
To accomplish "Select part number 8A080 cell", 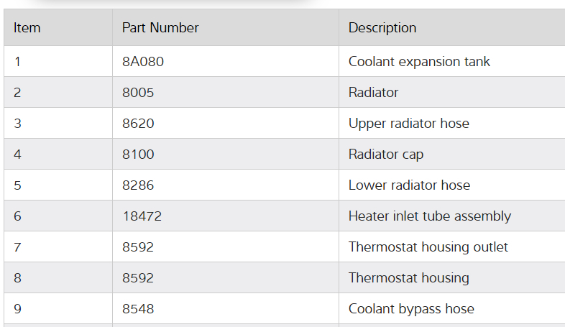I will tap(143, 62).
